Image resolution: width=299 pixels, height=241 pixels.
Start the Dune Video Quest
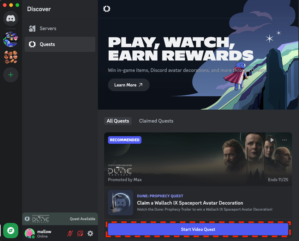[198, 229]
